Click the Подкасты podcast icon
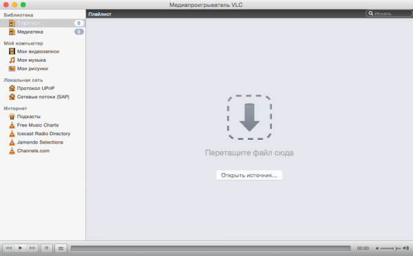Screen dimensions: 413x256 pos(12,116)
